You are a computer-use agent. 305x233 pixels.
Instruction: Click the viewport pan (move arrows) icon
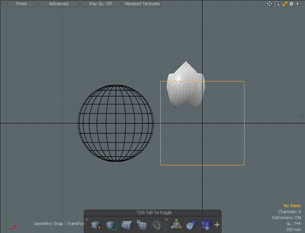[x=269, y=4]
